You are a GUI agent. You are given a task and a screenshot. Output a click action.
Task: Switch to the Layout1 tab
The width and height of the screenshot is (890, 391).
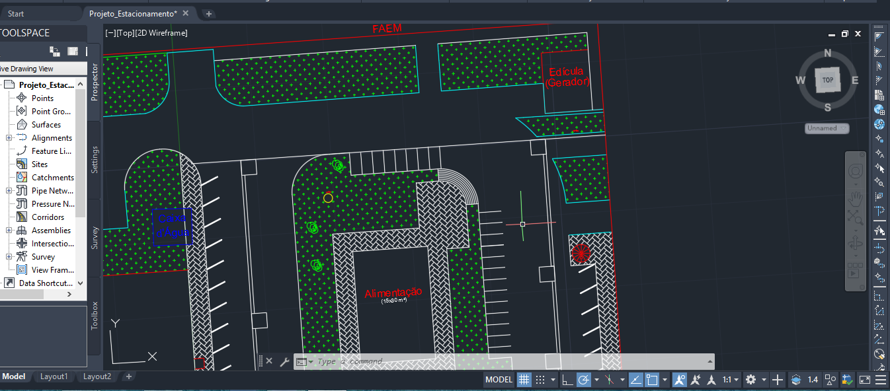54,376
